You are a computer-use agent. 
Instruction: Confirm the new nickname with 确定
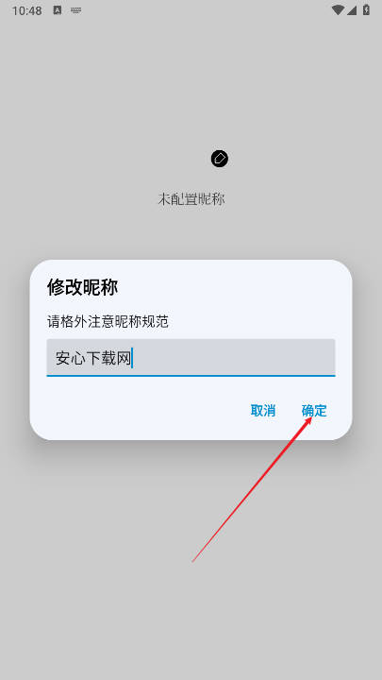click(x=314, y=410)
